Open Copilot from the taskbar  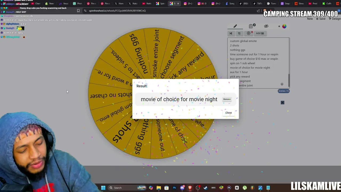click(x=151, y=188)
